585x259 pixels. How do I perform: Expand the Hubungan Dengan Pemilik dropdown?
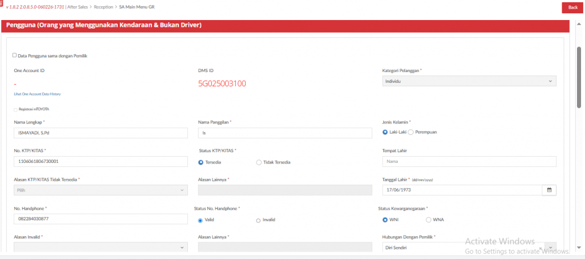tap(551, 248)
